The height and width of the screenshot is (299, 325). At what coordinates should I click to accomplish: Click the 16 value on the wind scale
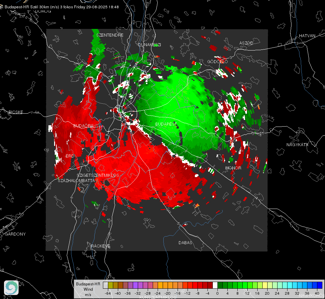pyautogui.click(x=257, y=293)
